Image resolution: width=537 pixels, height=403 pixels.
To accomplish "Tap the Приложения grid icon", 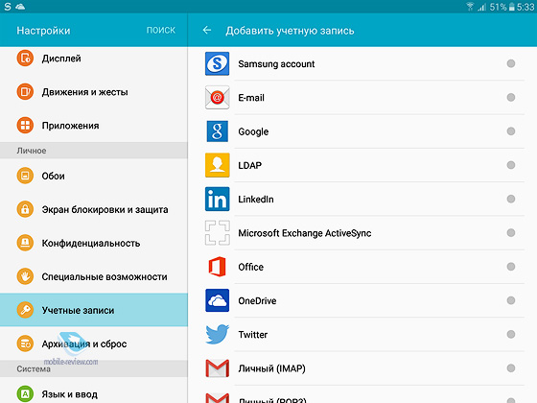I will (25, 126).
